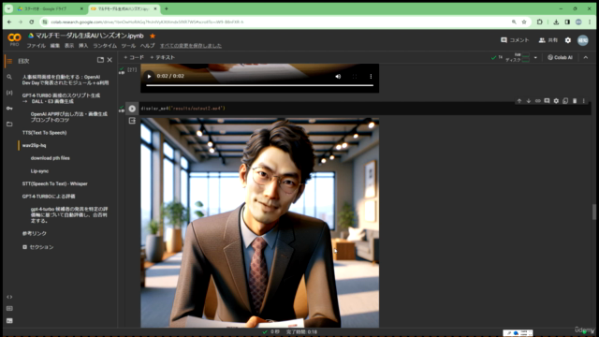Open the 共有 share button
Screen dimensions: 599x337
point(548,40)
